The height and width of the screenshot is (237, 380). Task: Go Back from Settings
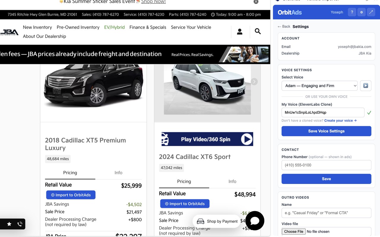tap(284, 26)
